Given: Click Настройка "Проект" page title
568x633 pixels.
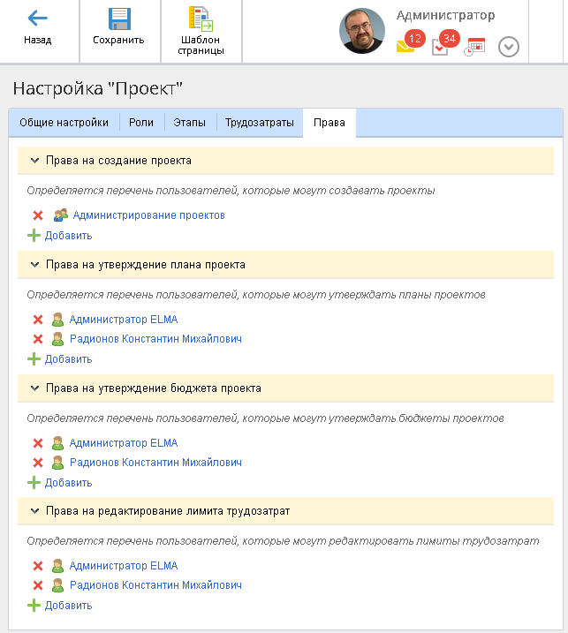Looking at the screenshot, I should click(x=98, y=88).
